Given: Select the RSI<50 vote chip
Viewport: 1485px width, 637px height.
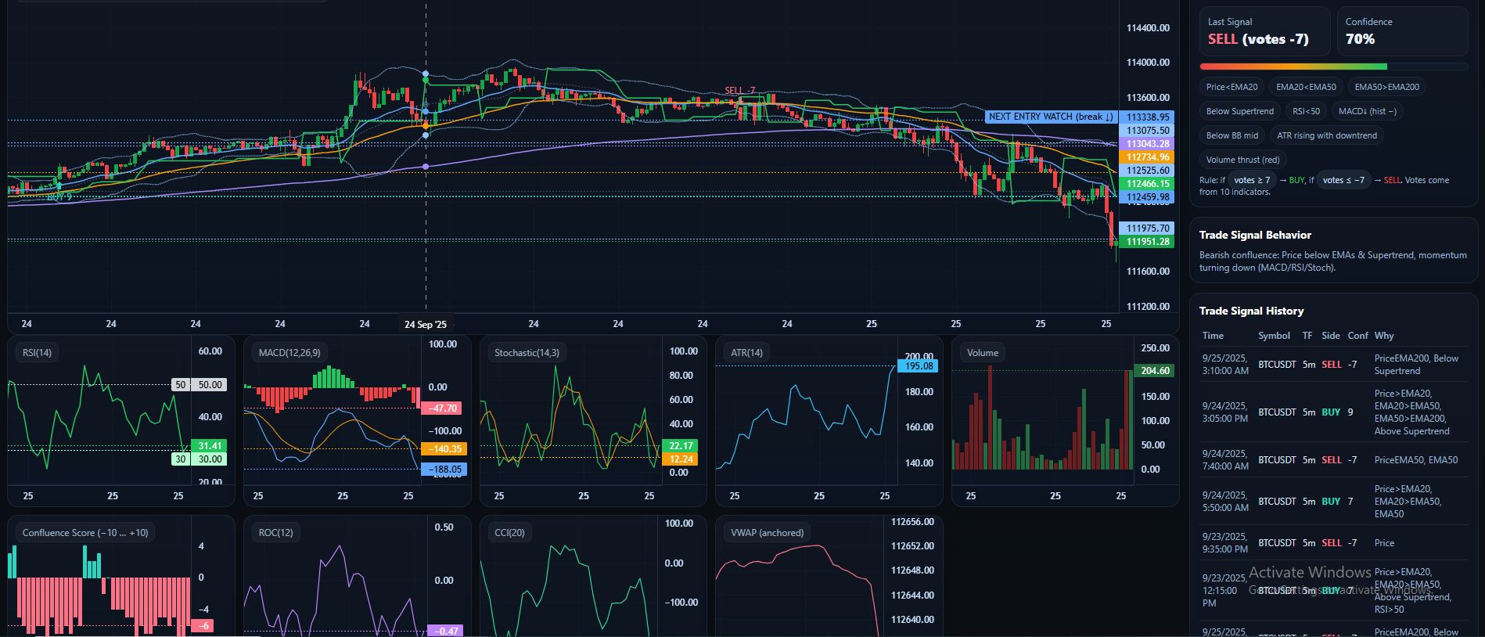Looking at the screenshot, I should pos(1306,111).
